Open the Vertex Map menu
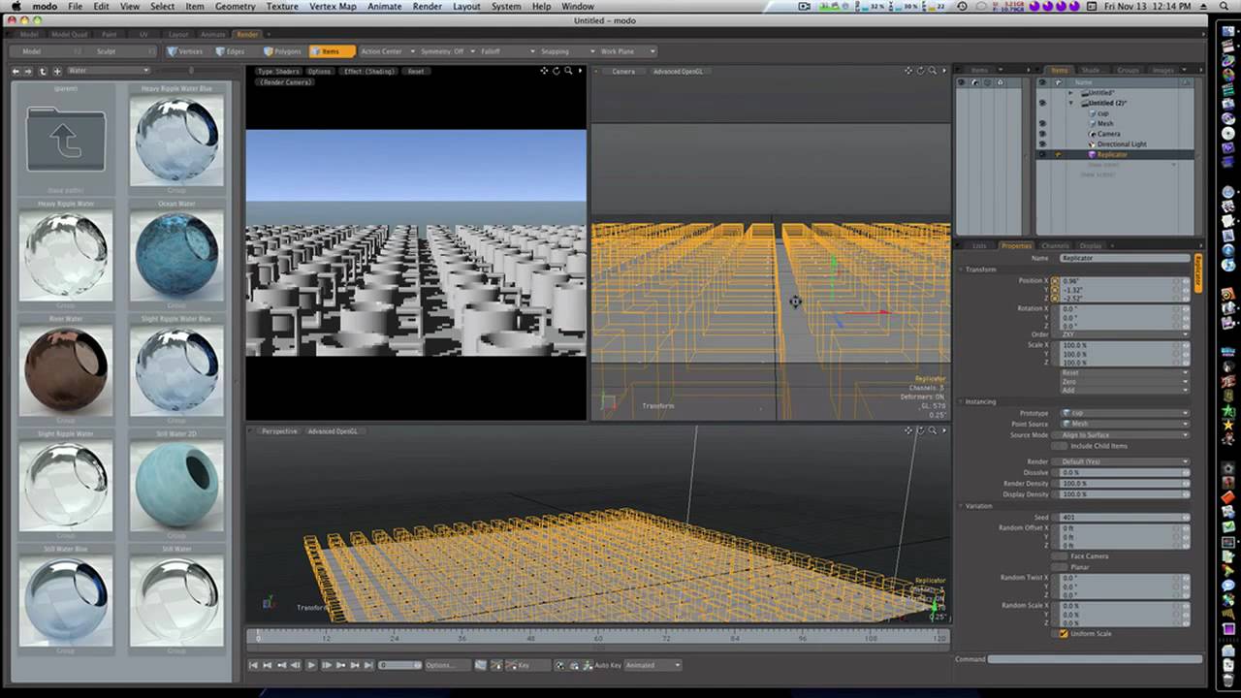This screenshot has height=698, width=1241. [x=333, y=7]
